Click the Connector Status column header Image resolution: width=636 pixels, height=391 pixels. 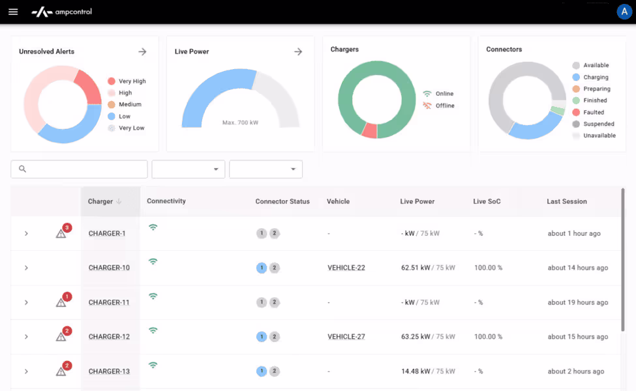point(282,201)
